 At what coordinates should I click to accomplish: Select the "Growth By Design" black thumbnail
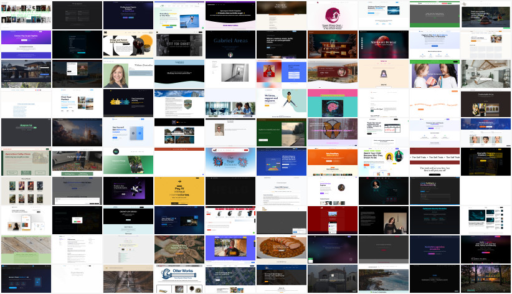128,220
